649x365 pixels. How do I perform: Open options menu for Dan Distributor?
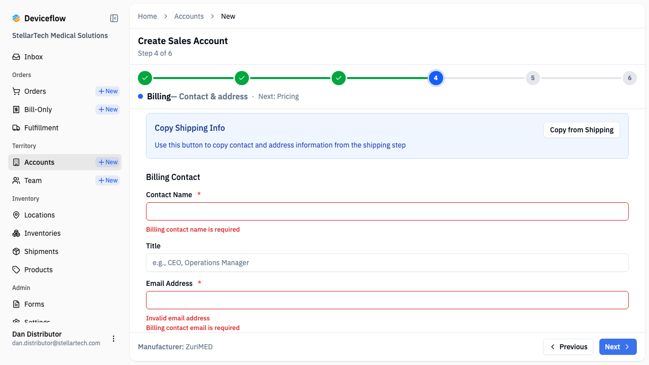pos(114,338)
